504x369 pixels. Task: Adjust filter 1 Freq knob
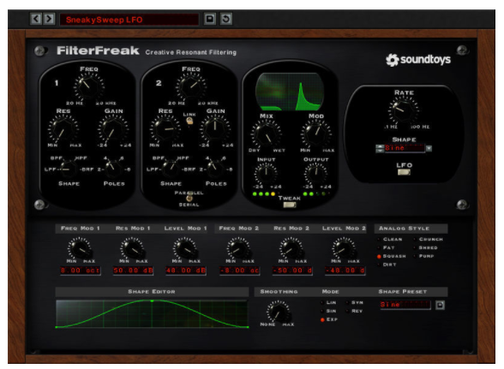point(89,86)
